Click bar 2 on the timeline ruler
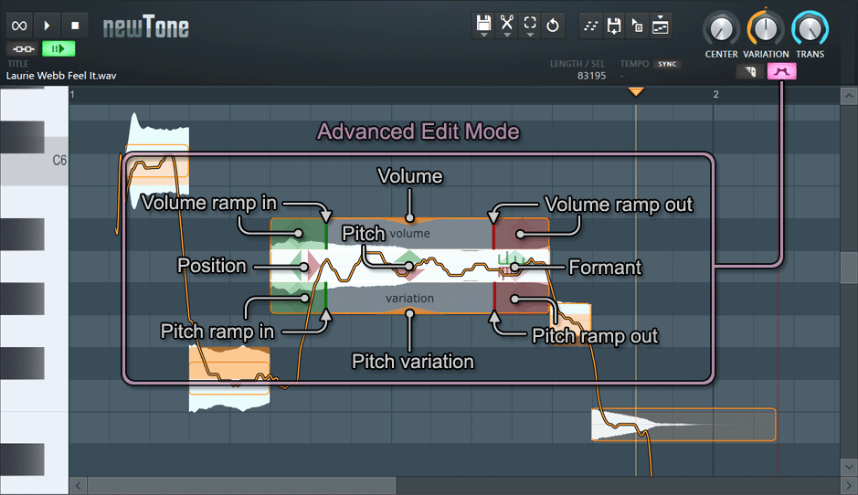Image resolution: width=858 pixels, height=495 pixels. coord(715,95)
